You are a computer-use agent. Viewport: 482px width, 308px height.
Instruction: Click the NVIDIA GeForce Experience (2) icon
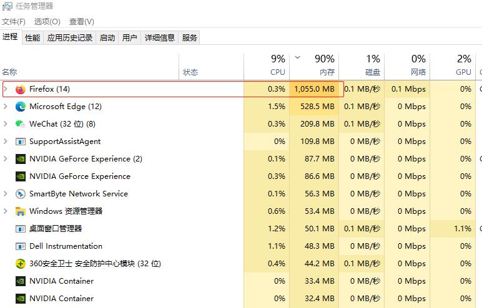click(x=20, y=159)
